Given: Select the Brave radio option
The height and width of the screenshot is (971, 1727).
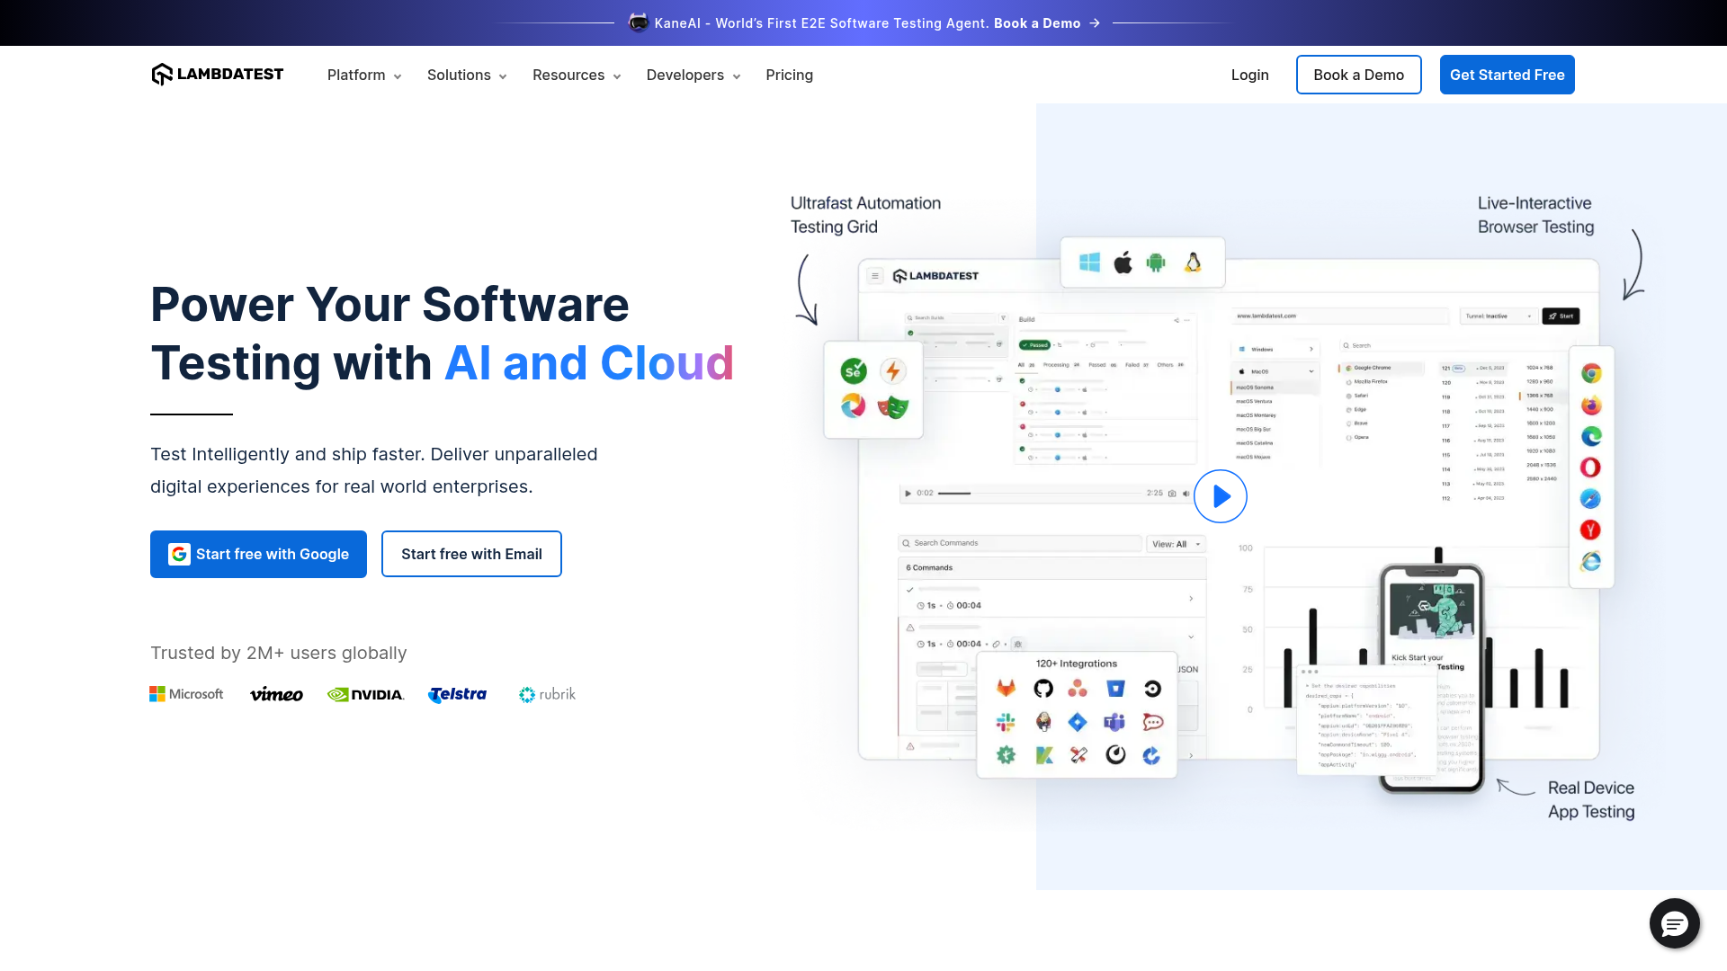Looking at the screenshot, I should (1349, 423).
